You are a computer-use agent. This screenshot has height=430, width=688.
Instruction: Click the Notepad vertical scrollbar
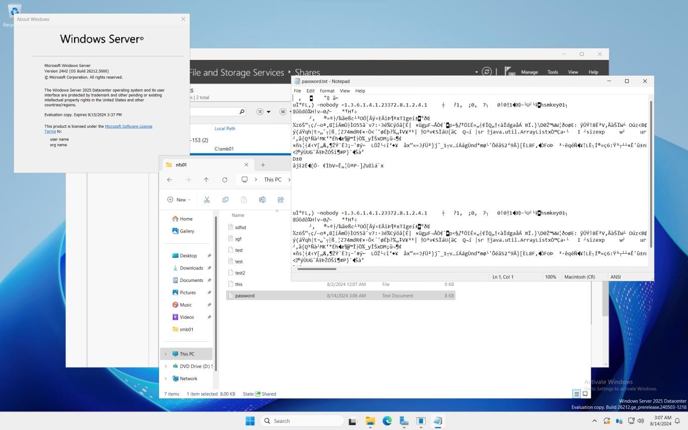point(651,174)
